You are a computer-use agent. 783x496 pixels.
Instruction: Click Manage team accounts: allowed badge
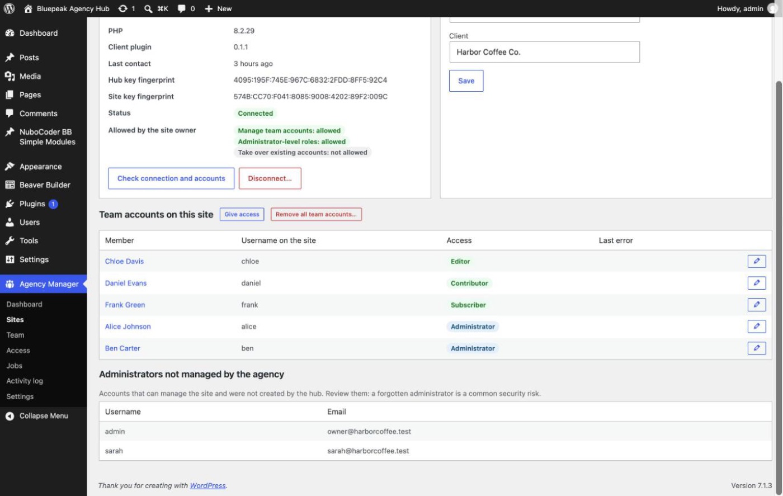point(289,131)
